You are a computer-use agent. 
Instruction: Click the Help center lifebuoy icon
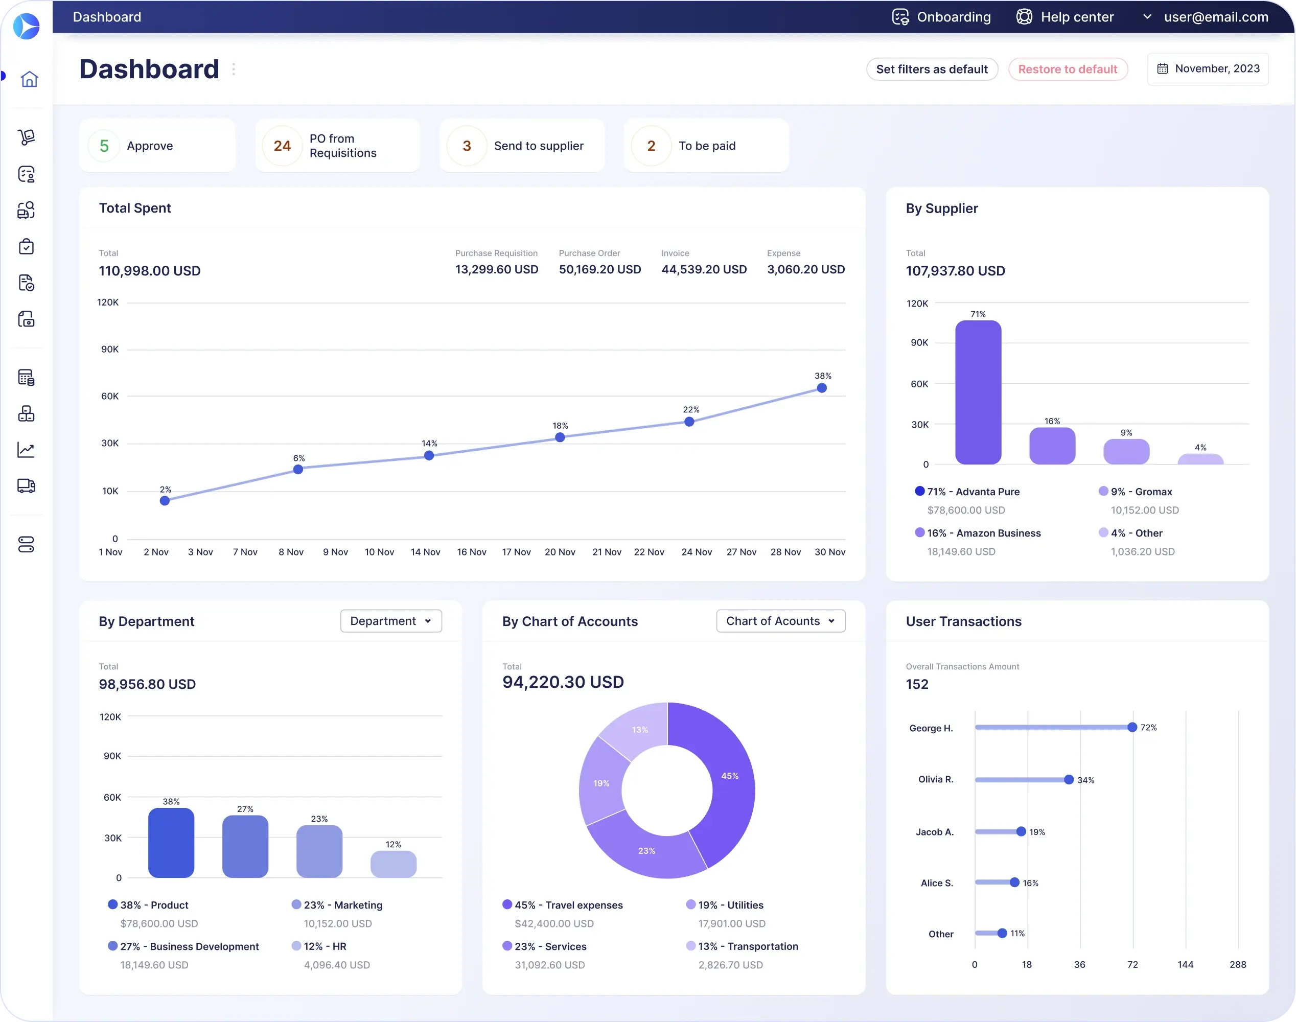[1024, 17]
